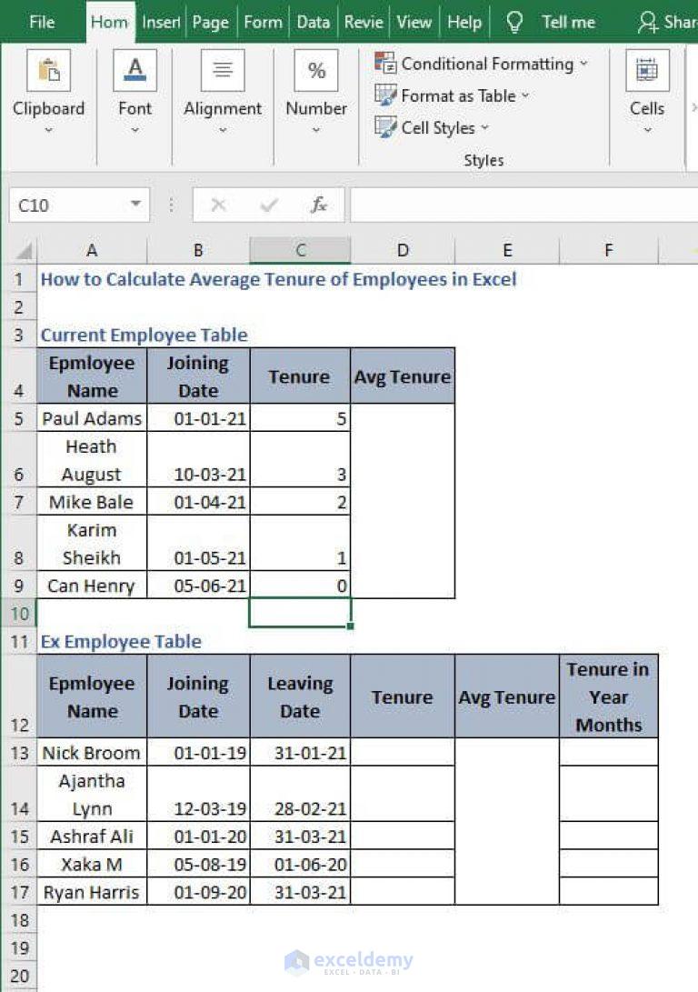Select the 'Current Employee Table' cell
Image resolution: width=698 pixels, height=992 pixels.
click(x=145, y=335)
